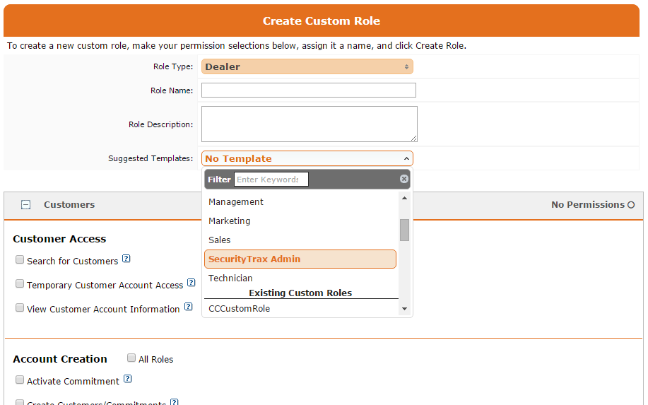Click help icon beside Search for Customers
This screenshot has width=648, height=405.
pos(126,259)
